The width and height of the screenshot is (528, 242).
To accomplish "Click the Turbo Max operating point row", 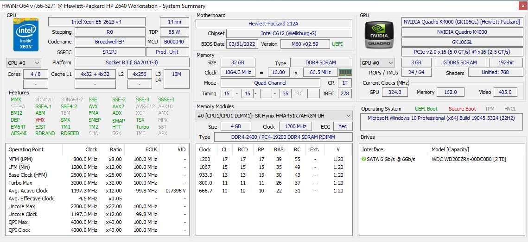I will [x=97, y=183].
